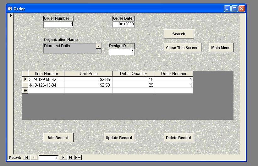The height and width of the screenshot is (166, 258).
Task: Go to previous record navigation button
Action: coord(34,158)
